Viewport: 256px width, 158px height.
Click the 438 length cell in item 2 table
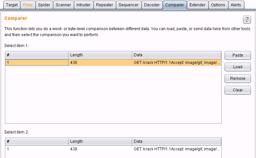100,149
